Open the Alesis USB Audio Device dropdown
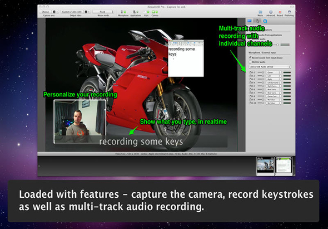The image size is (328, 229). [x=270, y=67]
